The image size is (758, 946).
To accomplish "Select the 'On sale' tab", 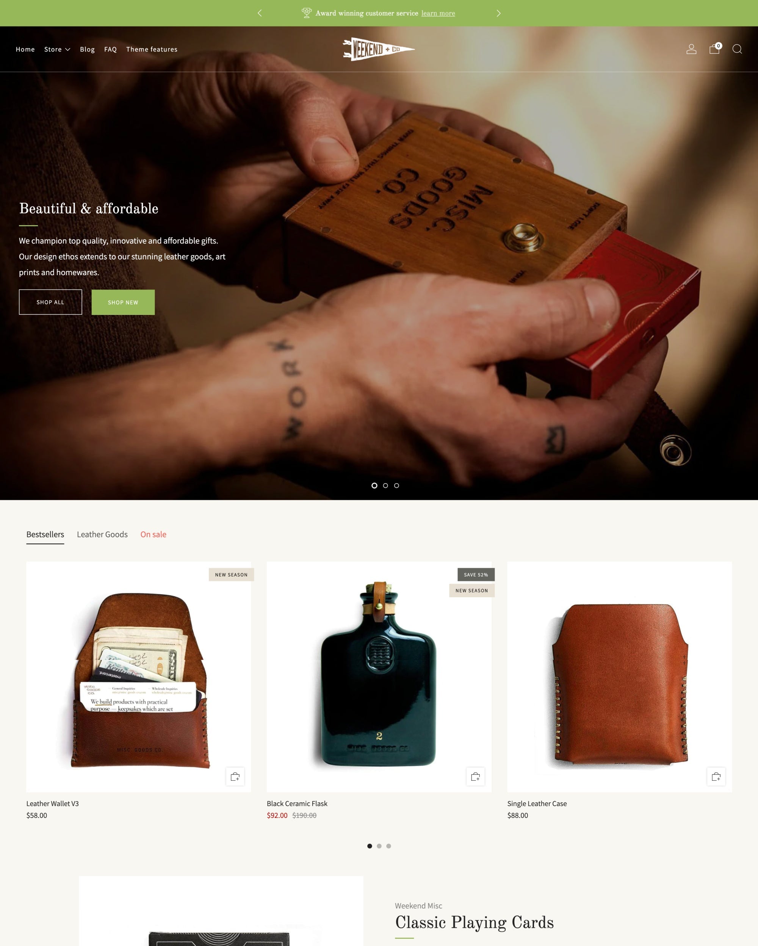I will [153, 534].
